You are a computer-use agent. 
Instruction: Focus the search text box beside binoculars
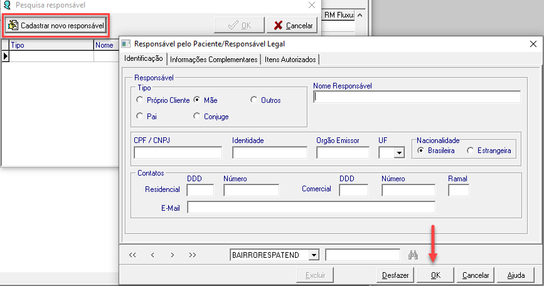(x=363, y=255)
